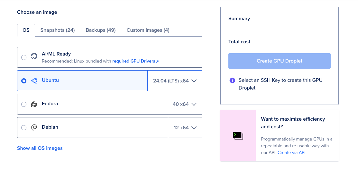Screen dimensions: 358x171
Task: Open the Custom Images (4) tab
Action: pyautogui.click(x=148, y=30)
